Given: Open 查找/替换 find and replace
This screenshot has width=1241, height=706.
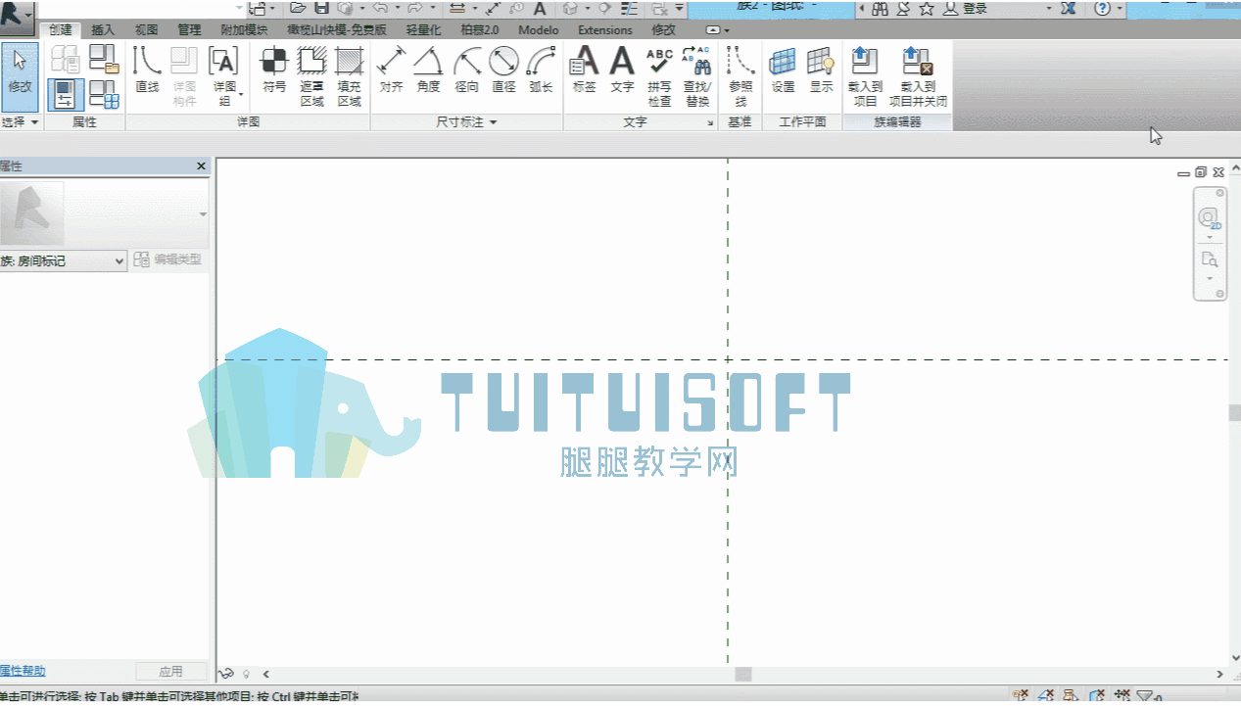Looking at the screenshot, I should click(x=696, y=76).
